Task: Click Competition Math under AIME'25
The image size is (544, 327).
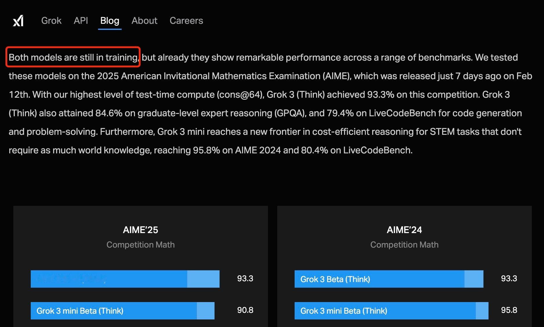Action: (x=140, y=245)
